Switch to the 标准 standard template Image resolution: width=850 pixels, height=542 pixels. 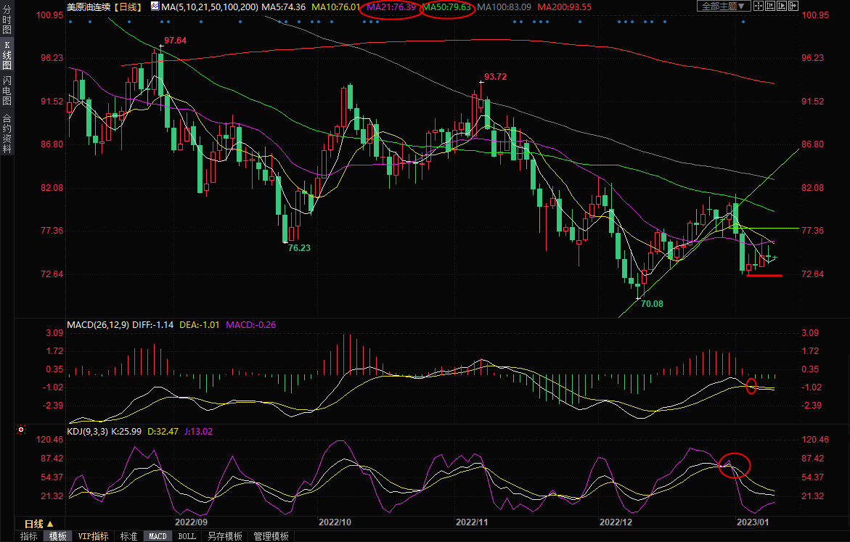pos(128,536)
